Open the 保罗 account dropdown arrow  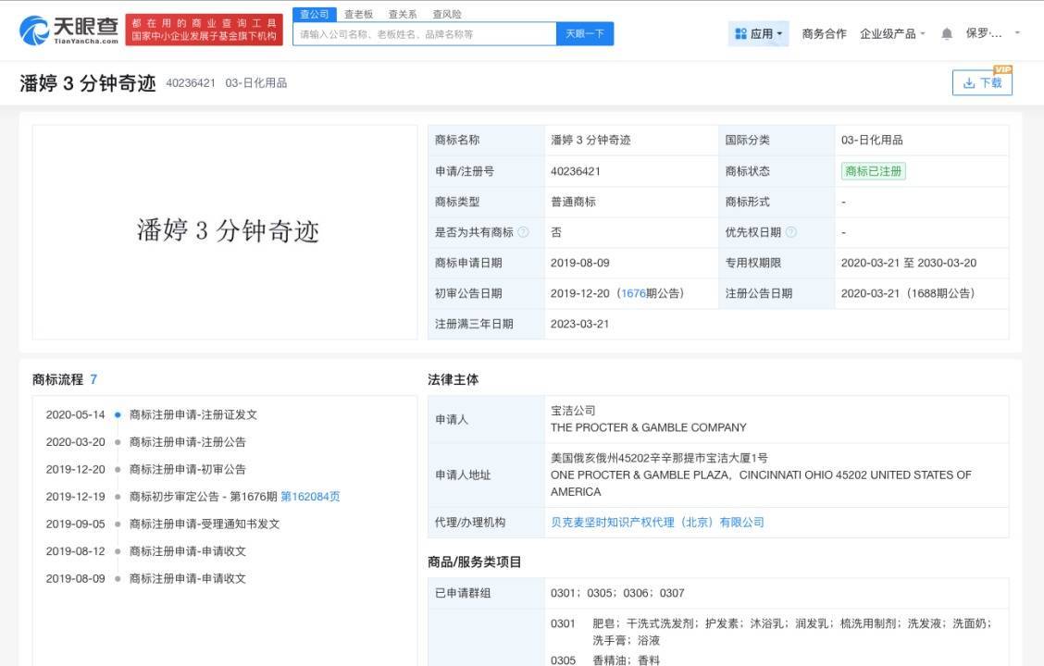[1015, 33]
